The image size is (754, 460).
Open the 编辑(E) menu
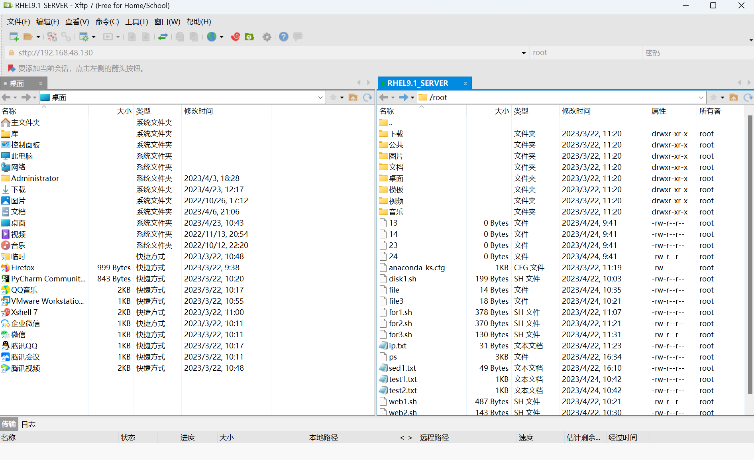(x=47, y=22)
